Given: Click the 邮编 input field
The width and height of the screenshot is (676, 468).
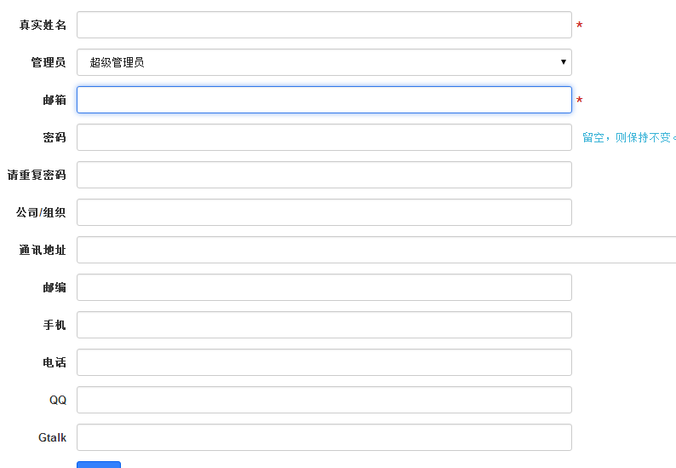Looking at the screenshot, I should click(324, 287).
